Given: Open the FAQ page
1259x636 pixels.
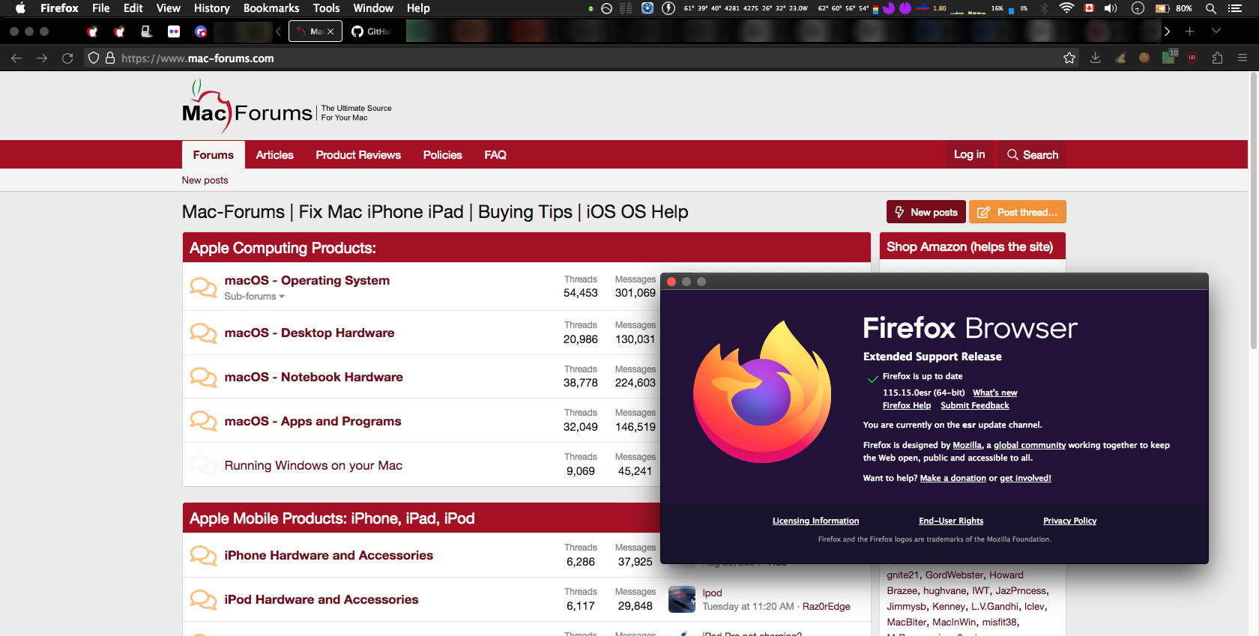Looking at the screenshot, I should 495,155.
